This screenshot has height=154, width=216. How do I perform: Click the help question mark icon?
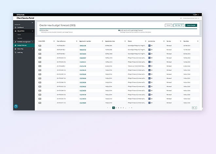pos(16,106)
